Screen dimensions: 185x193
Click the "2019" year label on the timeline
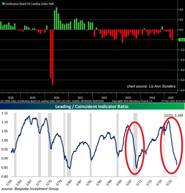pyautogui.click(x=33, y=98)
